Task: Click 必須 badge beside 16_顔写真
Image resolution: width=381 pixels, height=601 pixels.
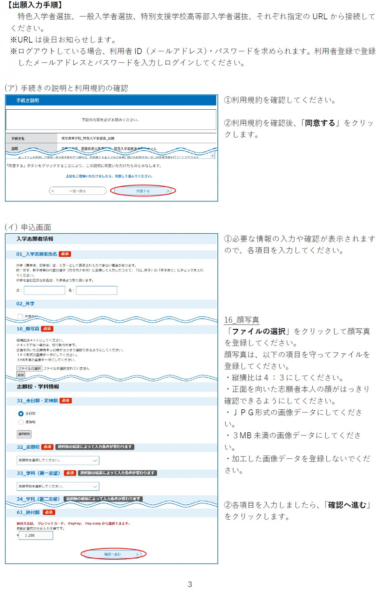Action: 47,329
